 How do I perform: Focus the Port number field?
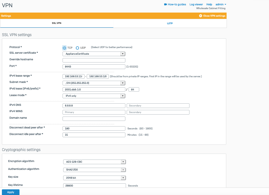pos(94,67)
